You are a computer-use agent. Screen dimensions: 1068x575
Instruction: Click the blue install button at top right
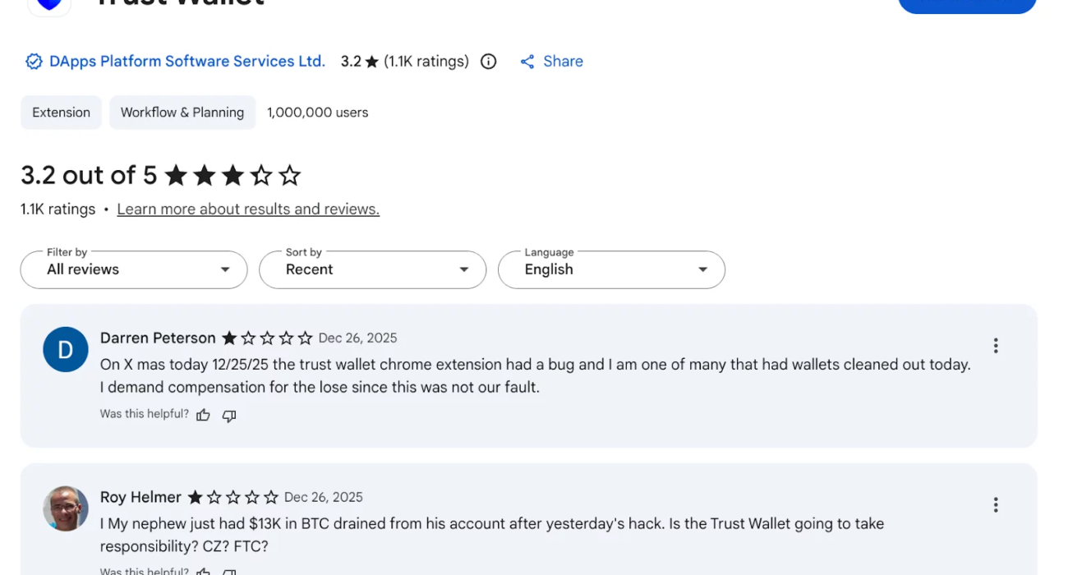(x=967, y=5)
